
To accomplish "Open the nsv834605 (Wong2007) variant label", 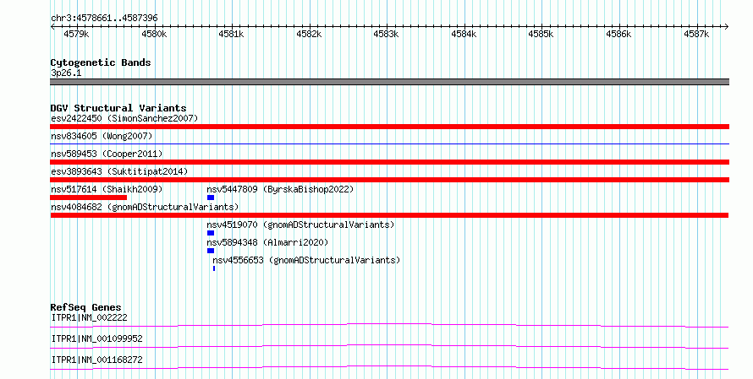I will pos(102,136).
